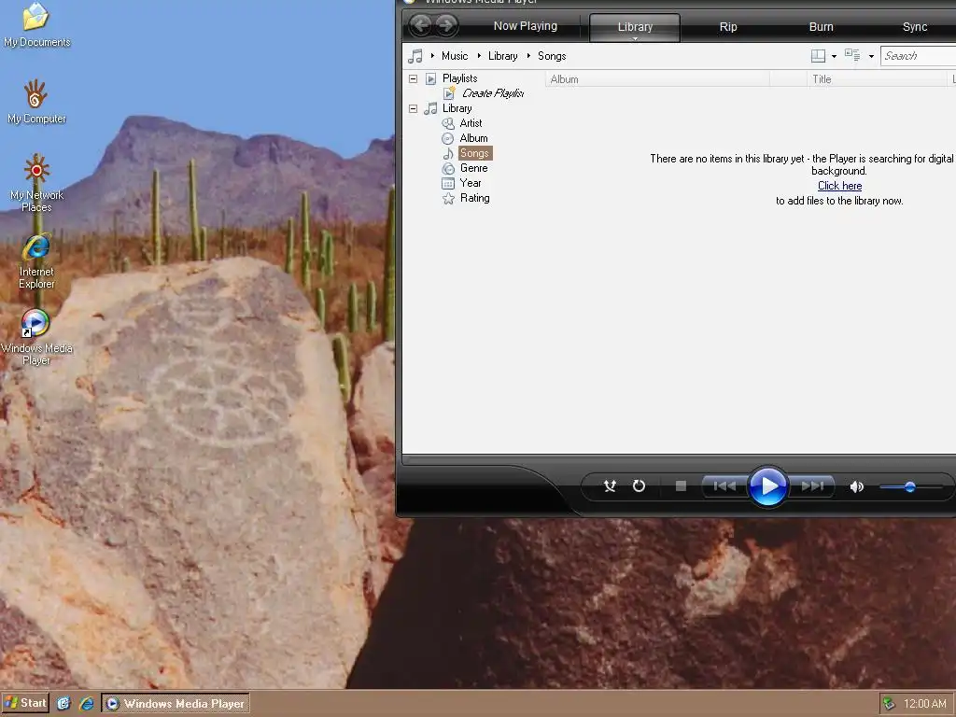
Task: Open My Documents desktop icon
Action: pos(35,24)
